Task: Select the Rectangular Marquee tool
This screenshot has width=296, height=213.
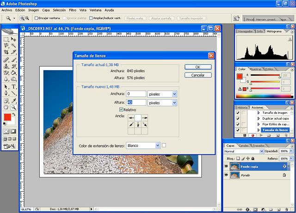Action: pos(6,39)
